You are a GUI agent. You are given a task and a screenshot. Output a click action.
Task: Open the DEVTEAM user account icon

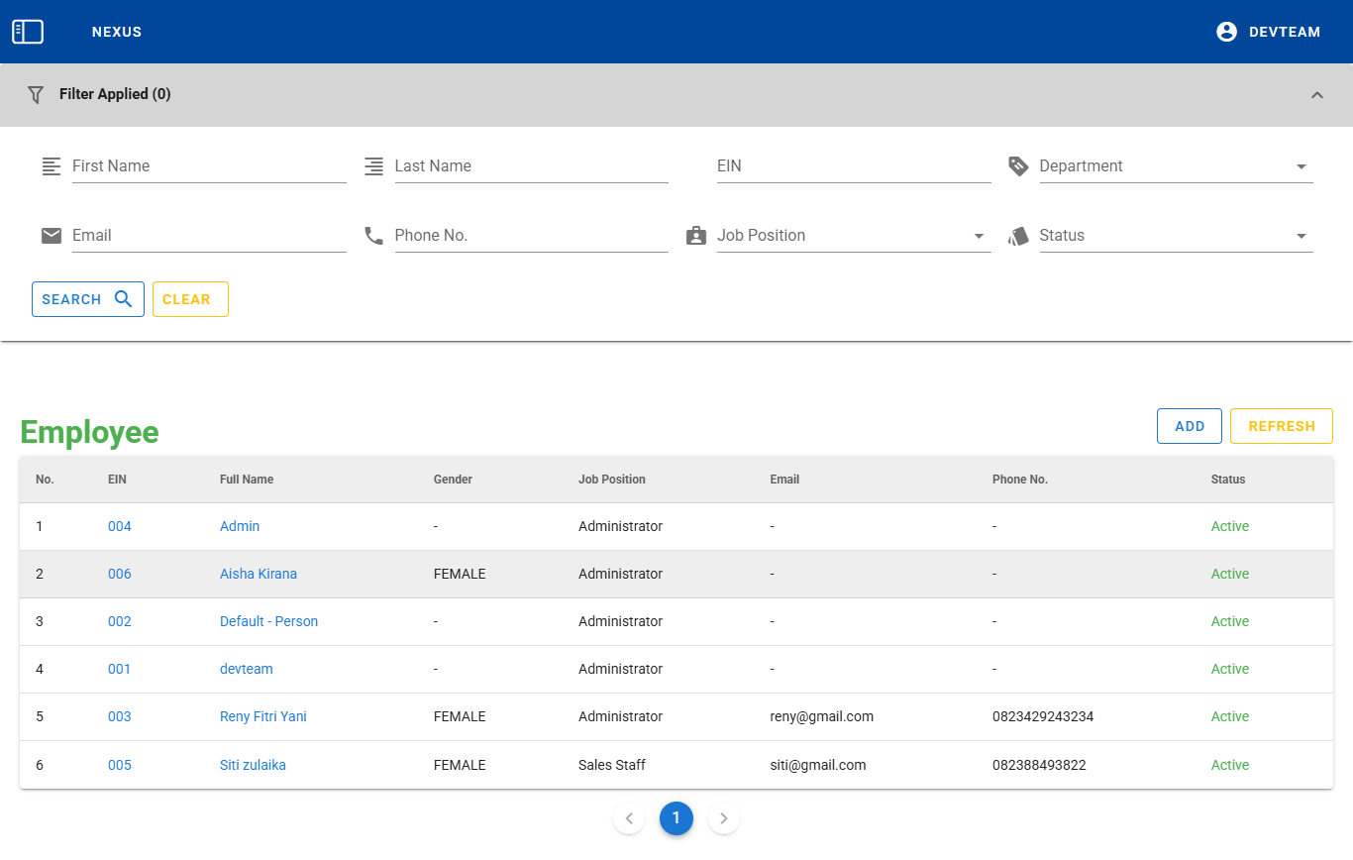point(1226,32)
